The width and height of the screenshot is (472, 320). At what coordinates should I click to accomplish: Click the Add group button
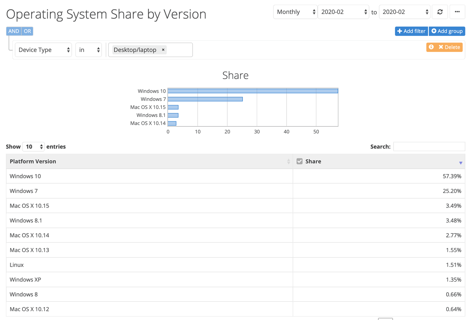(x=447, y=31)
